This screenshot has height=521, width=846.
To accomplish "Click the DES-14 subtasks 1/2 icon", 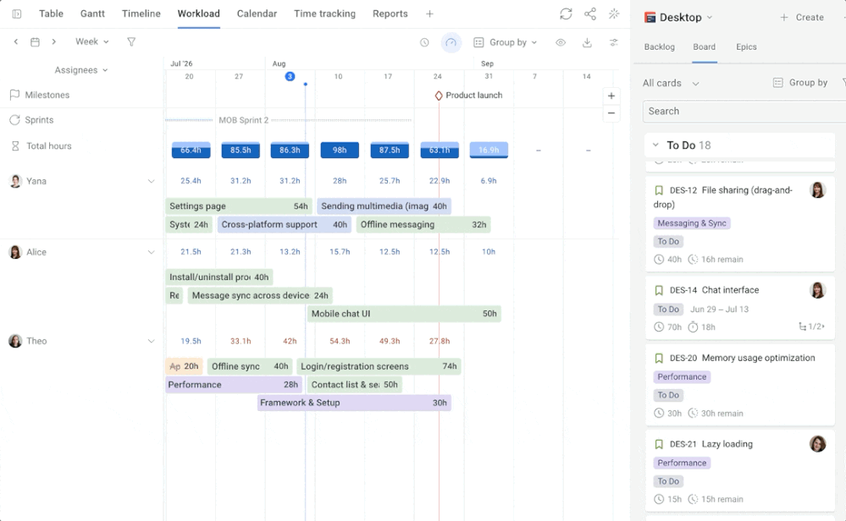I will pyautogui.click(x=811, y=326).
